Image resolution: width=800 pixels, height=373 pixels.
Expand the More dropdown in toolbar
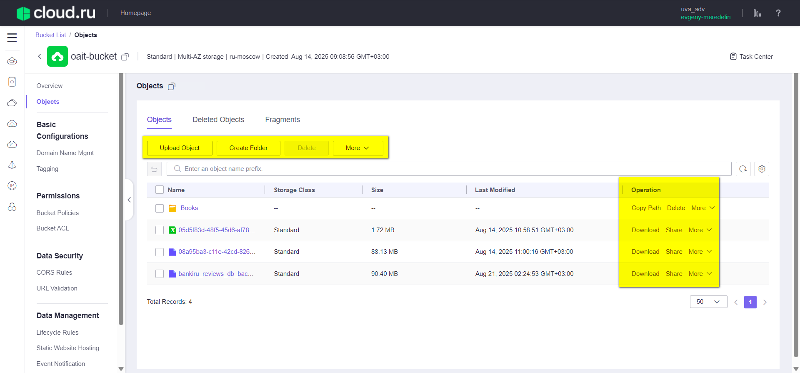[357, 148]
